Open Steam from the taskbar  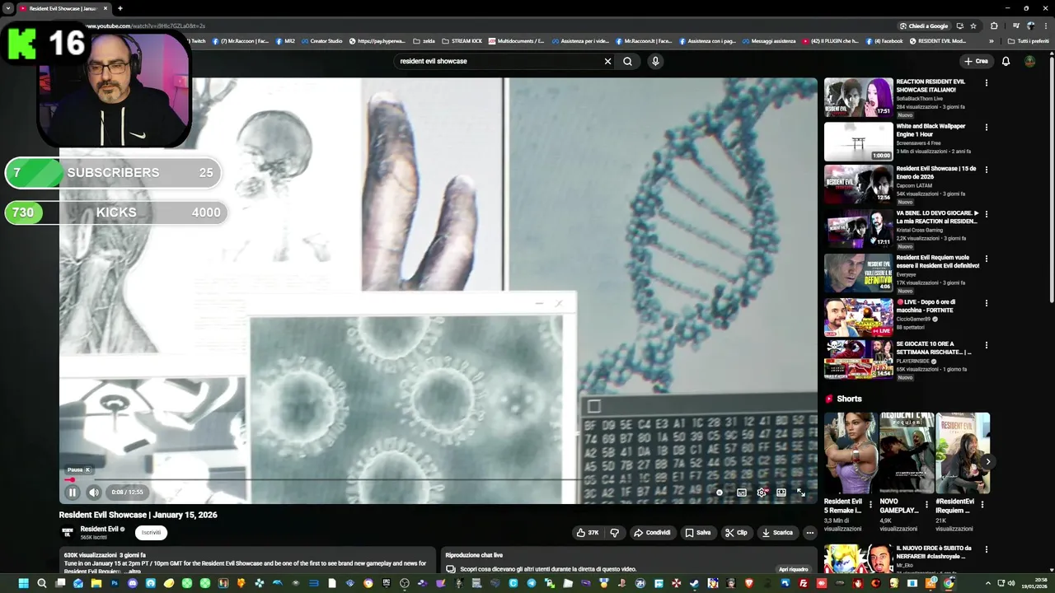694,583
